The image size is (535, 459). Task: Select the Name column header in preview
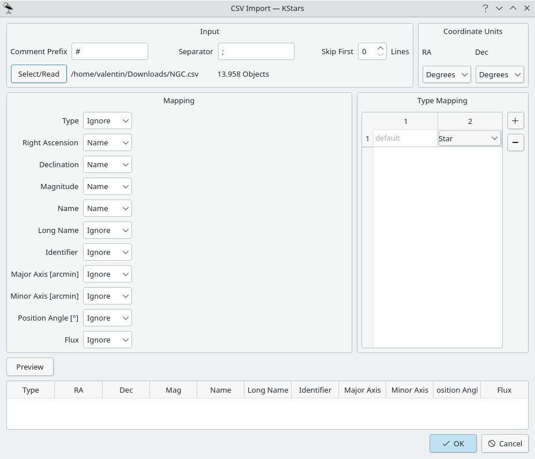tap(220, 390)
